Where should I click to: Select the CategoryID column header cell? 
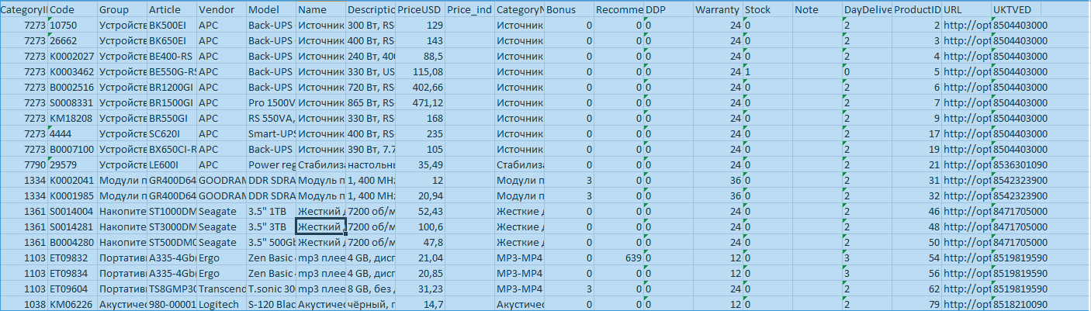24,10
